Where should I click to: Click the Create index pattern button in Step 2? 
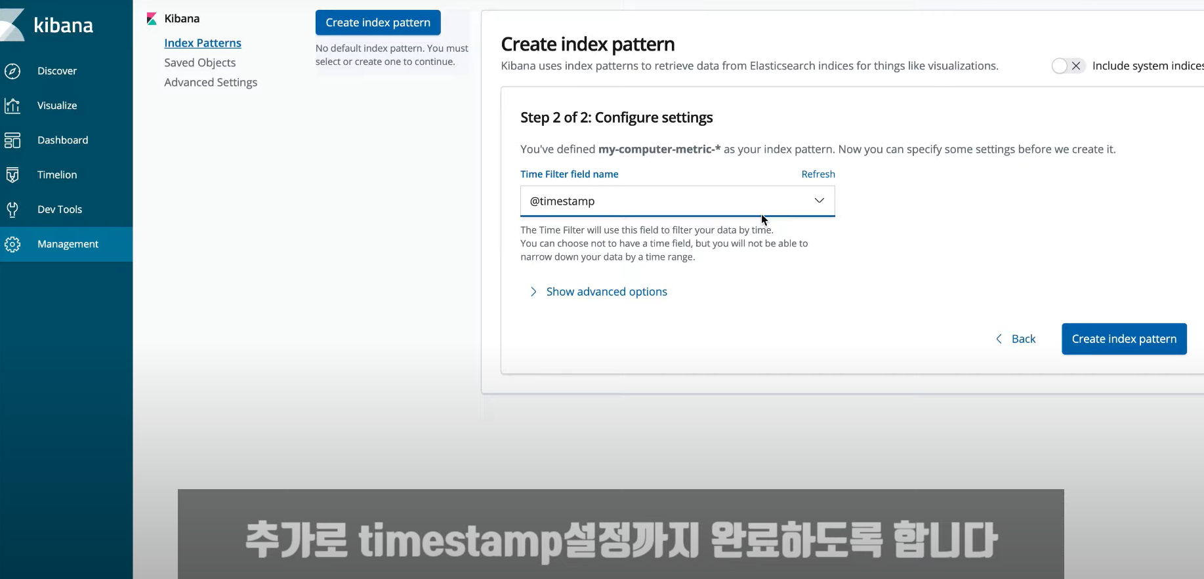(x=1124, y=339)
